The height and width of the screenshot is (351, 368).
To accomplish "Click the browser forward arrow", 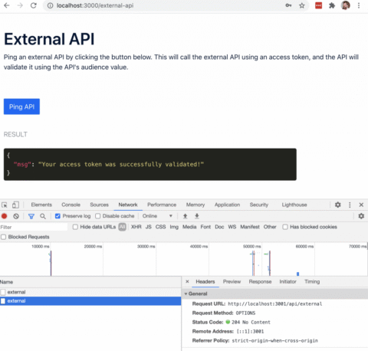I will pos(20,5).
